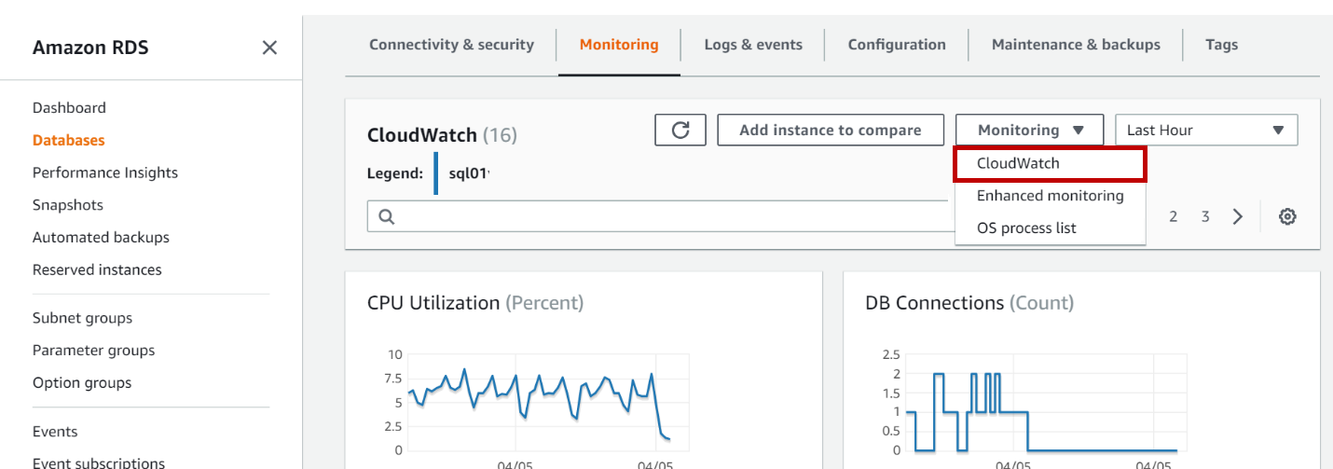Select OS process list option
This screenshot has width=1333, height=469.
coord(1026,228)
